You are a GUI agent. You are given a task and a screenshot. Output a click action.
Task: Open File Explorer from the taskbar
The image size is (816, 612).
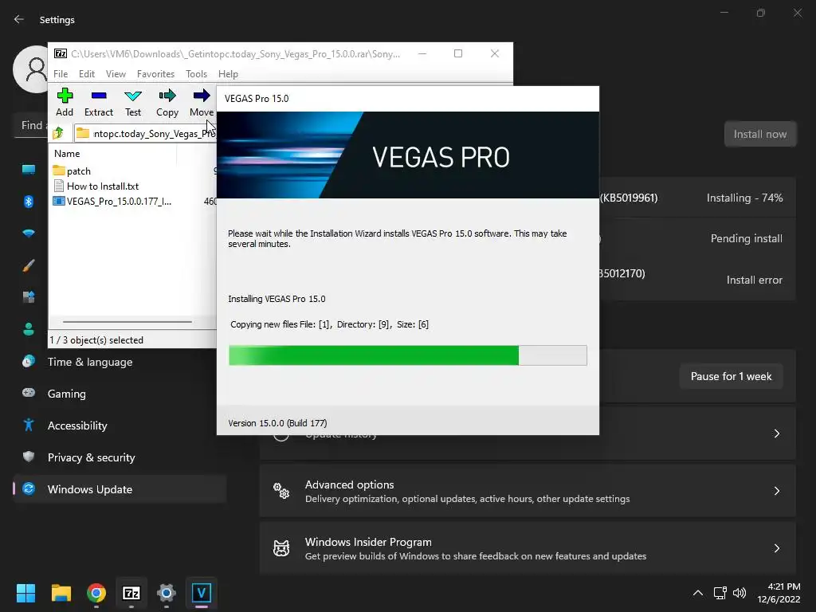(x=61, y=592)
